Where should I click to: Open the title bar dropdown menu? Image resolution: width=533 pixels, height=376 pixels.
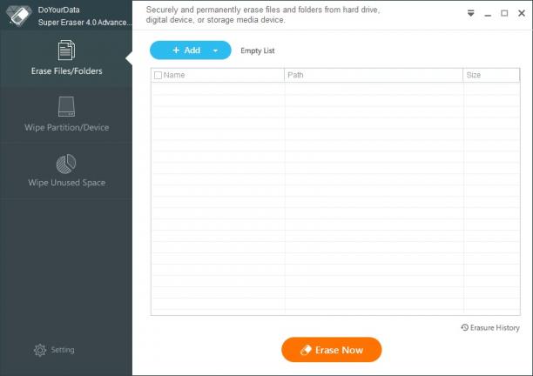pos(471,13)
